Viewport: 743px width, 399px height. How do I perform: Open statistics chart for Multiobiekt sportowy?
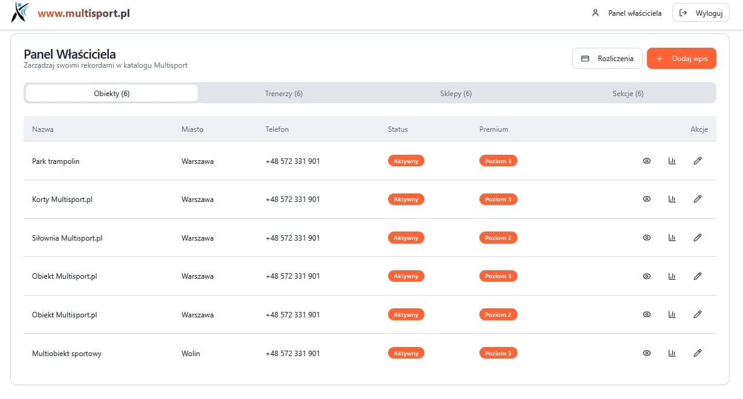click(x=672, y=353)
